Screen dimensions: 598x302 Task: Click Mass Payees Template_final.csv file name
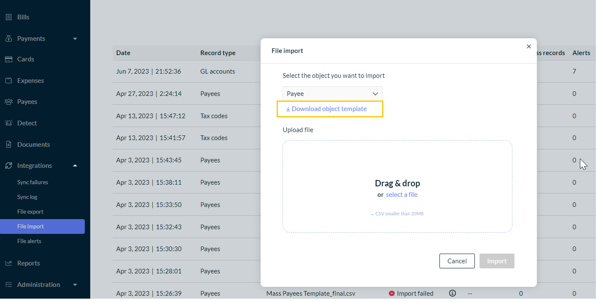(311, 294)
